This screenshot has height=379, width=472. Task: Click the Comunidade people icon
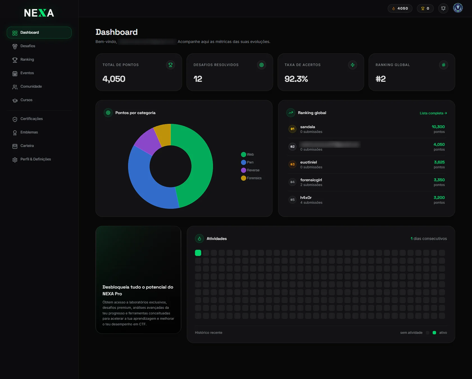coord(15,87)
